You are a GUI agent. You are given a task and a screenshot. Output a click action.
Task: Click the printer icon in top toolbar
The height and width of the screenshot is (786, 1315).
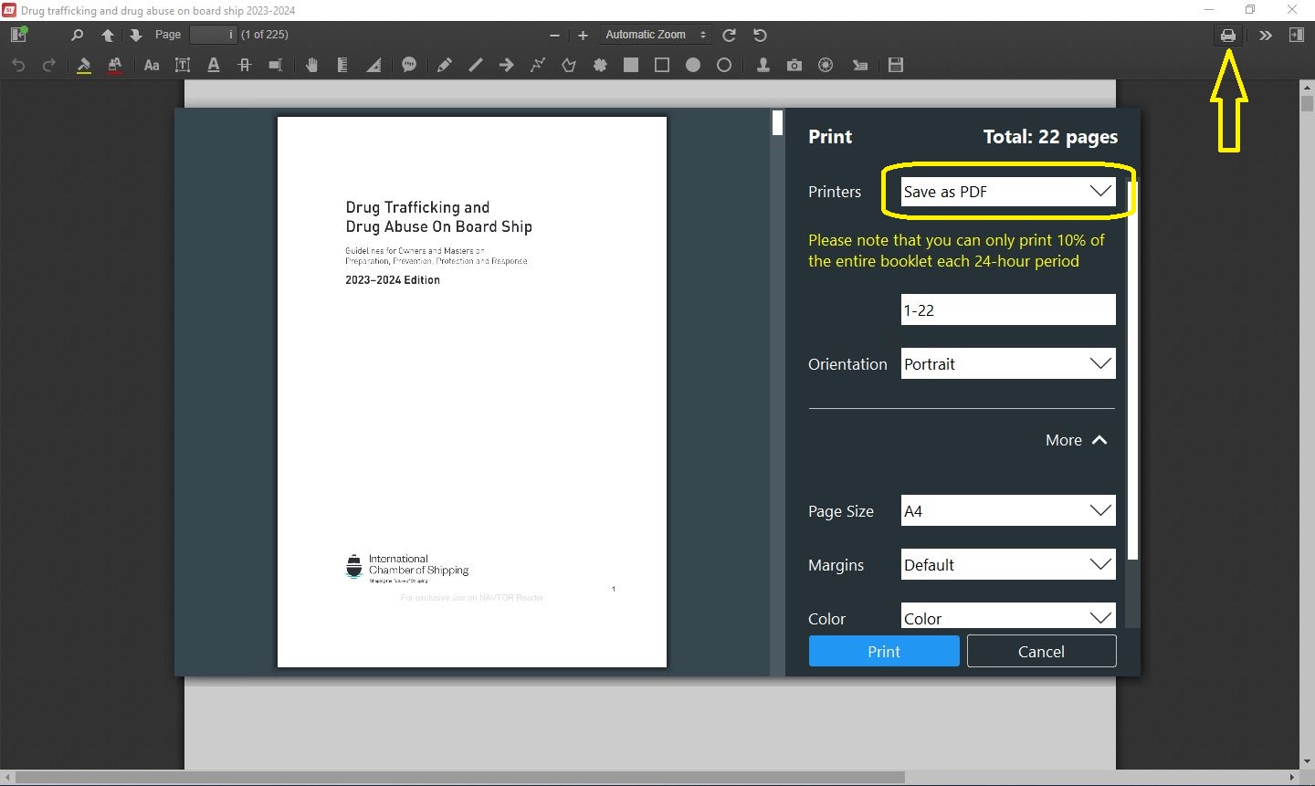pyautogui.click(x=1228, y=36)
